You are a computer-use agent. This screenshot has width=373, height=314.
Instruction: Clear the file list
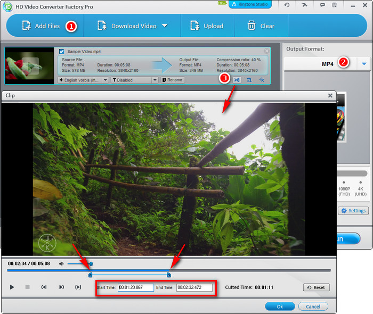tap(261, 26)
